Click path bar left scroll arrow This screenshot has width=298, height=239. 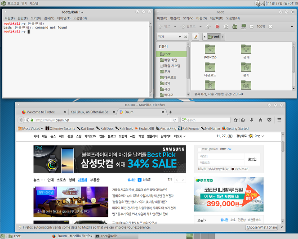pos(205,37)
